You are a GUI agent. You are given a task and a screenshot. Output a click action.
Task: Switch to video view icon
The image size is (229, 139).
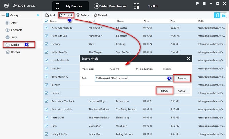point(224,15)
